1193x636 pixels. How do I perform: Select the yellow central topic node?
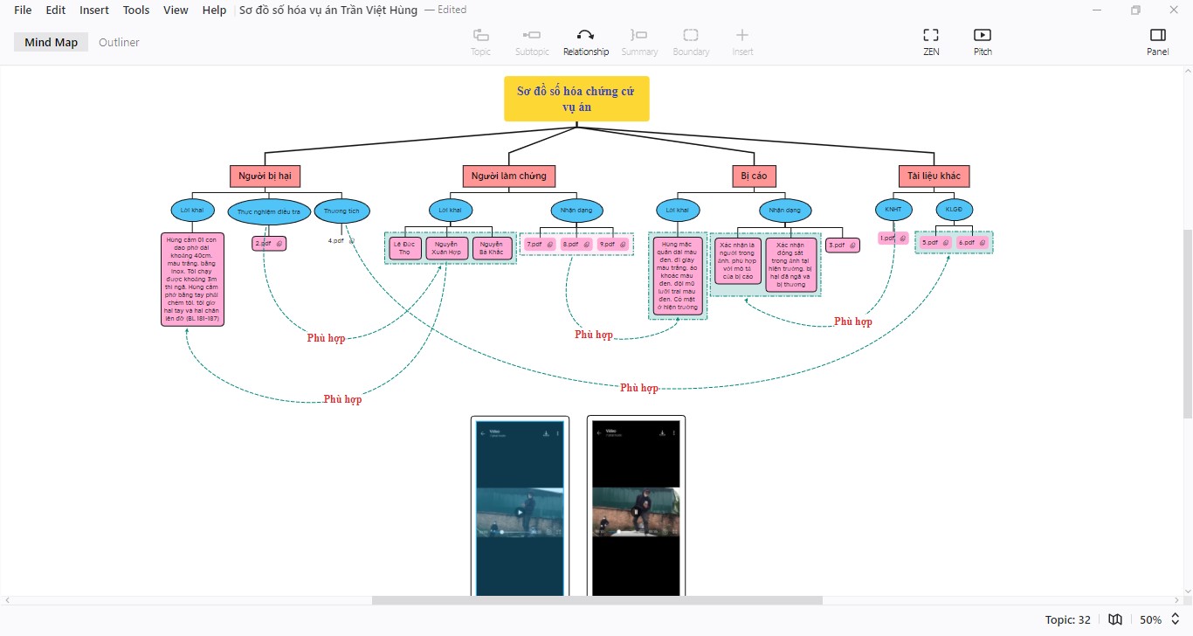click(576, 99)
